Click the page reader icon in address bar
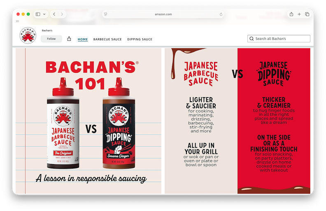The height and width of the screenshot is (211, 326). [x=106, y=14]
